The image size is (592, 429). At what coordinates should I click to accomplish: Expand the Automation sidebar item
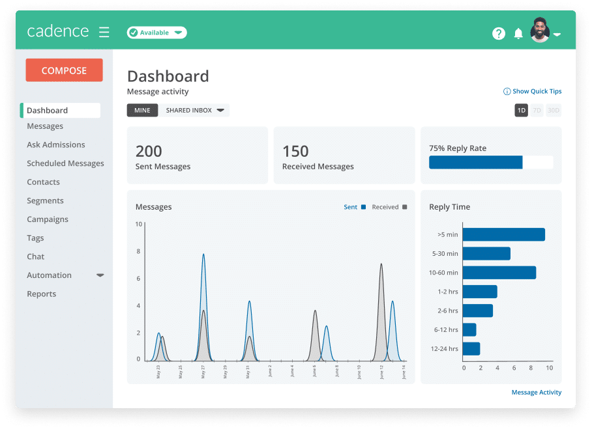click(100, 275)
